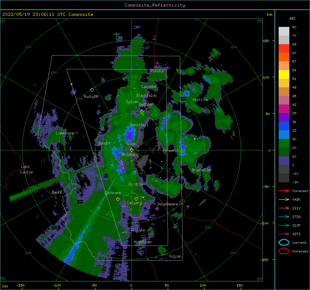Screen dimensions: 310x290
Task: Click the 80 dBZ color swatch
Action: click(284, 31)
